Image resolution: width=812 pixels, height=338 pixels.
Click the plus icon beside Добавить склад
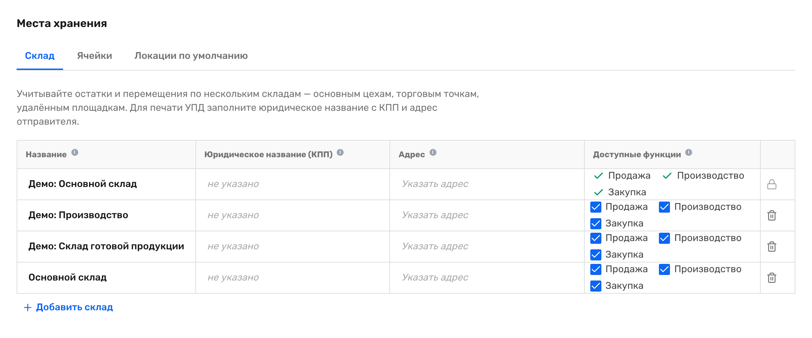point(28,308)
